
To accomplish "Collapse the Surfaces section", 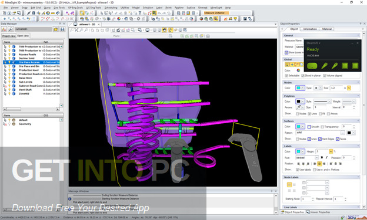I will (358, 121).
